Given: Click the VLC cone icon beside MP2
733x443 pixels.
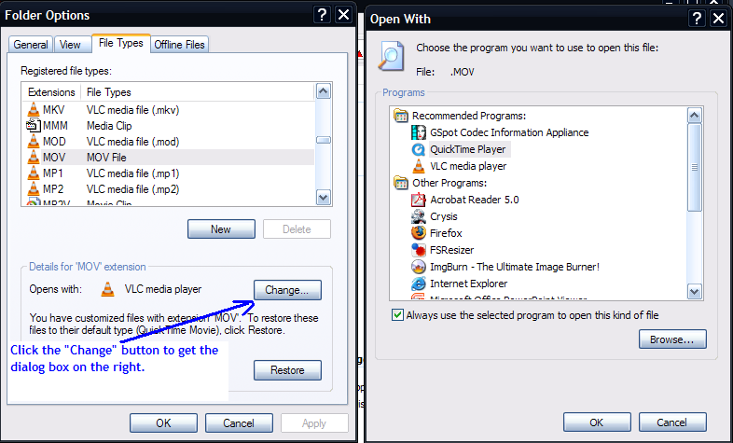Looking at the screenshot, I should [x=34, y=189].
